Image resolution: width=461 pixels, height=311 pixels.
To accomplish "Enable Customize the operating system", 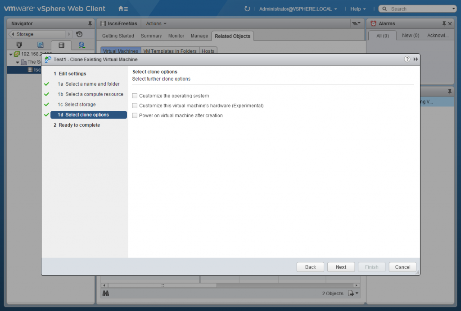I will coord(135,96).
